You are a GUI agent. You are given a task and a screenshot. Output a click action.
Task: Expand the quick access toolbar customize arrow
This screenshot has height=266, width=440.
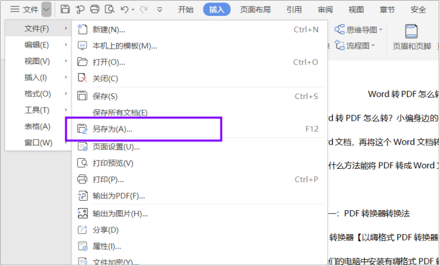[x=160, y=10]
